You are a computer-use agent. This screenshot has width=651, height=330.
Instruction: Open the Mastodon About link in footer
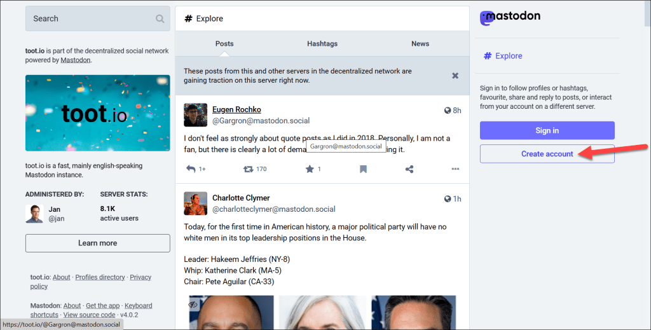(72, 306)
